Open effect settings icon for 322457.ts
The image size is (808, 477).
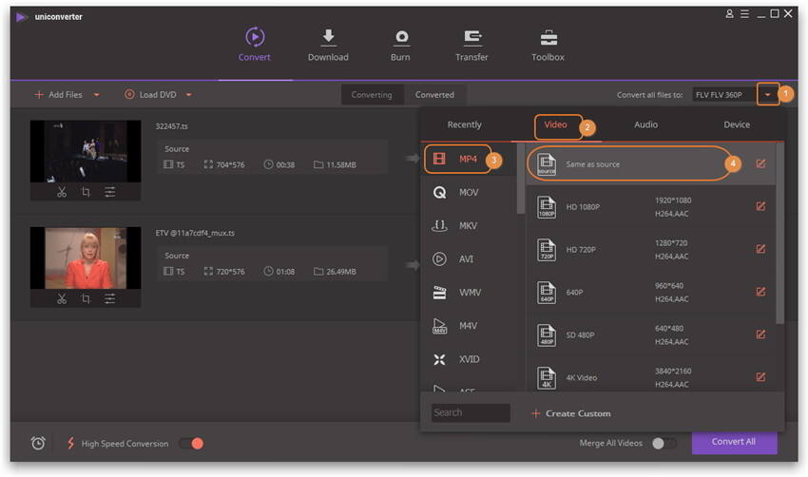point(109,192)
